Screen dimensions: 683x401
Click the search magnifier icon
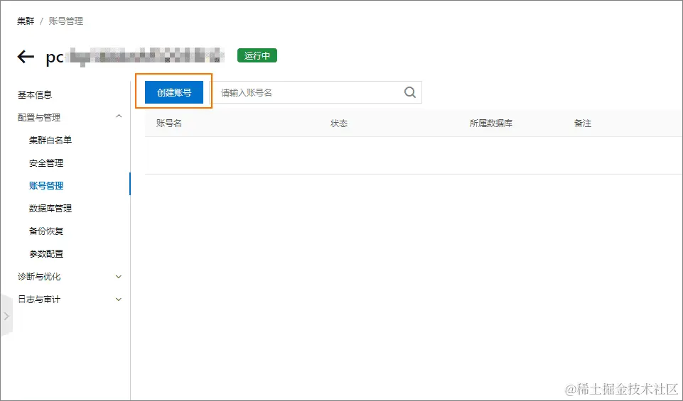coord(410,92)
